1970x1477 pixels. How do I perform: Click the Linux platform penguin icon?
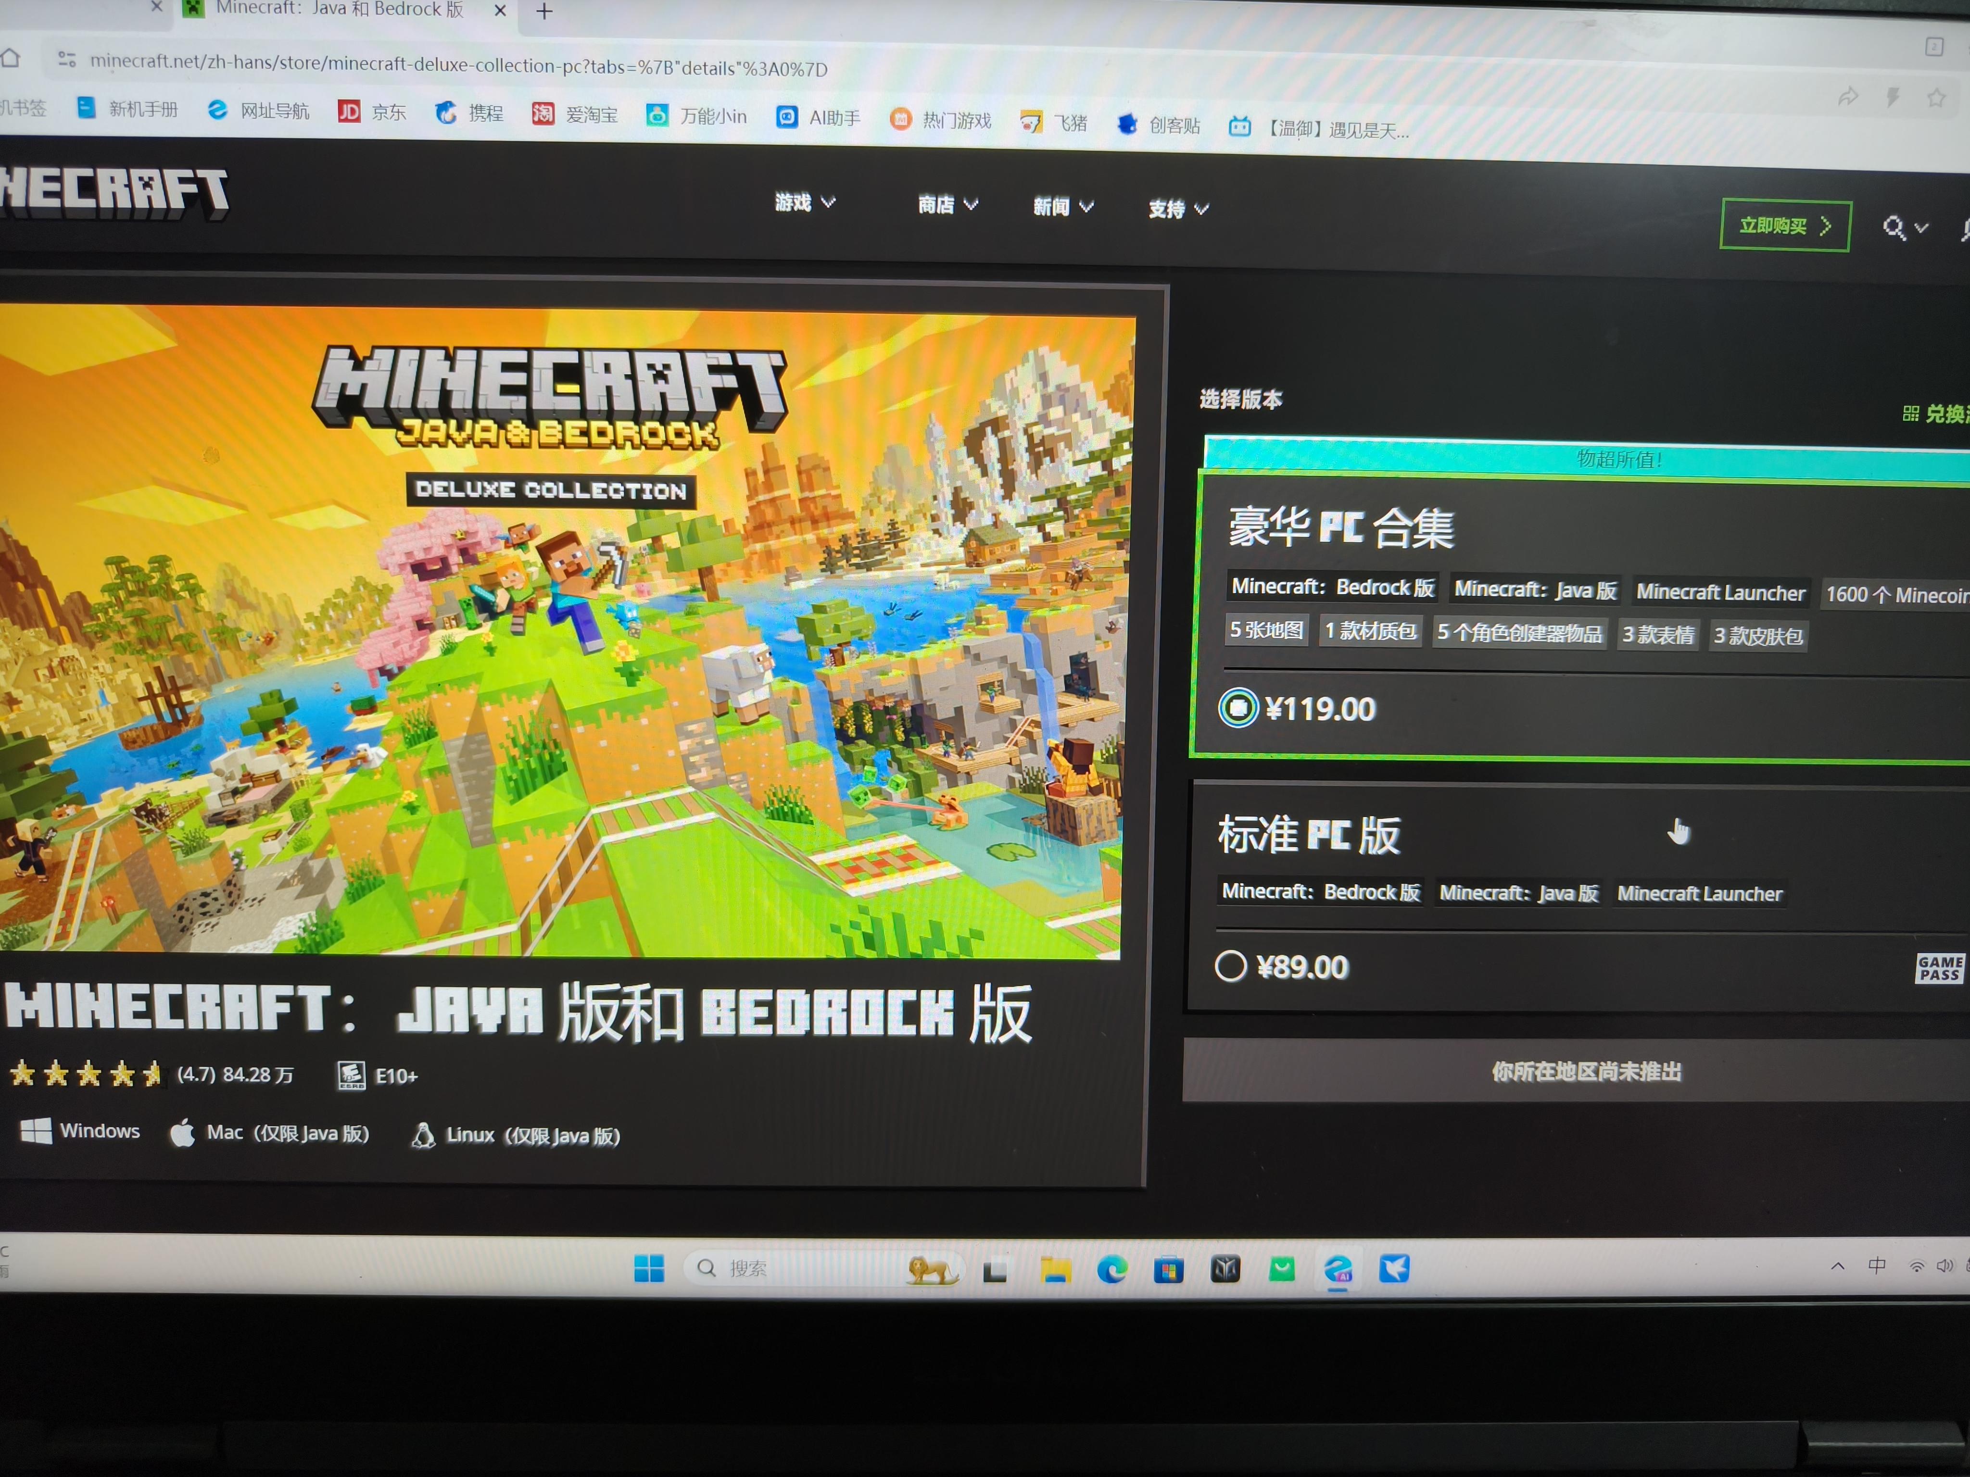423,1135
